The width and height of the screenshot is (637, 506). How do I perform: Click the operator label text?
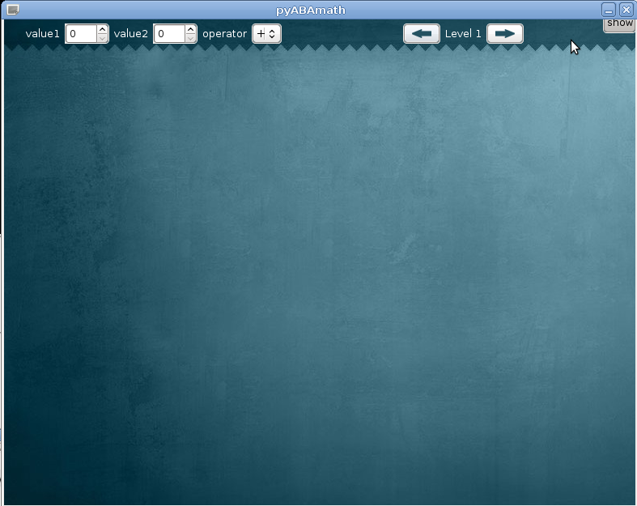coord(224,34)
